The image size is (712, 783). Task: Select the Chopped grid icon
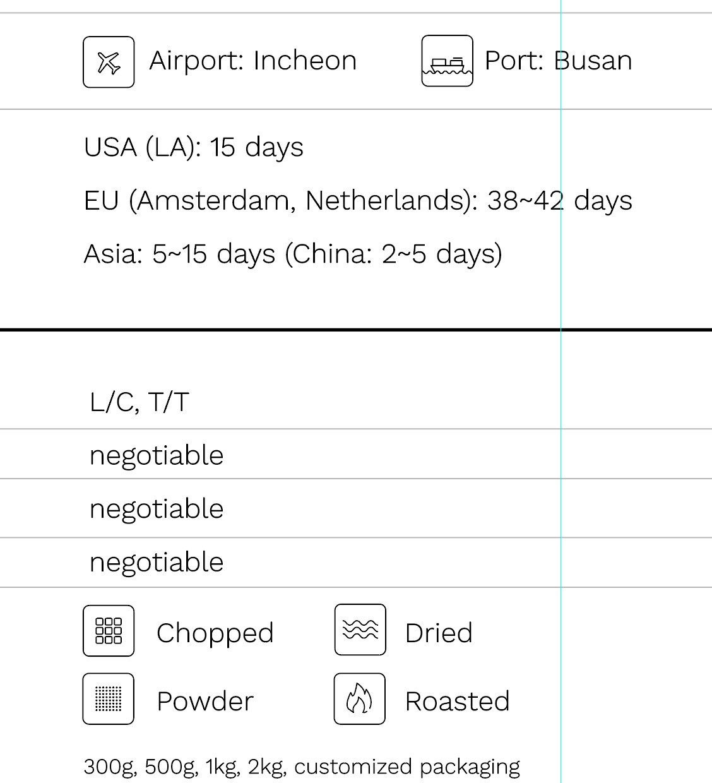coord(109,631)
